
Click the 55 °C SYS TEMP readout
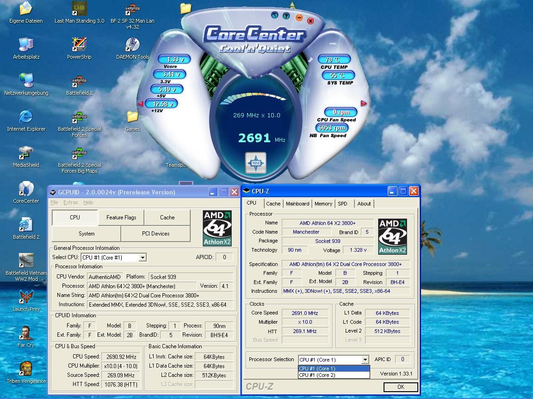click(338, 75)
